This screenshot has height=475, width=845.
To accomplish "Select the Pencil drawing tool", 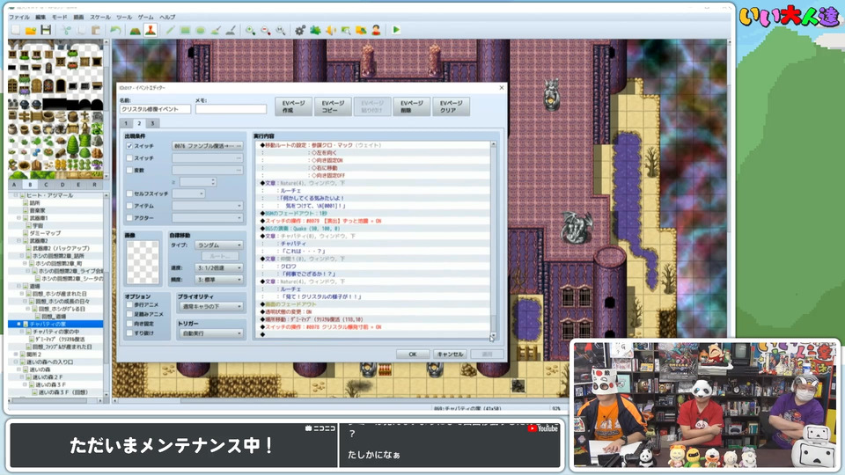I will click(170, 30).
